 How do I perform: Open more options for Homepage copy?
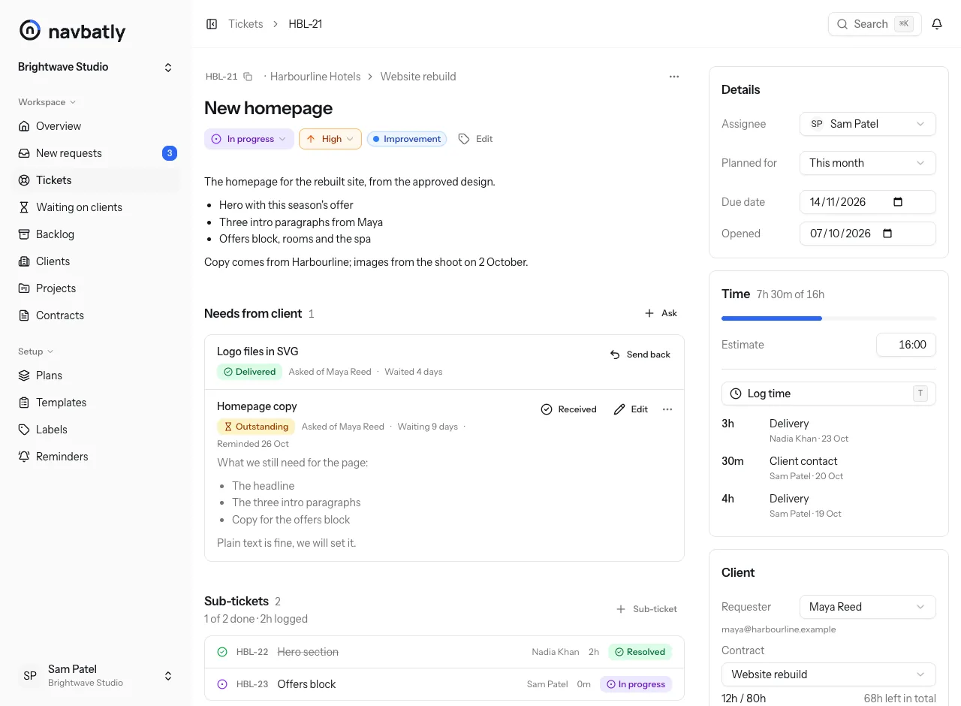tap(667, 409)
